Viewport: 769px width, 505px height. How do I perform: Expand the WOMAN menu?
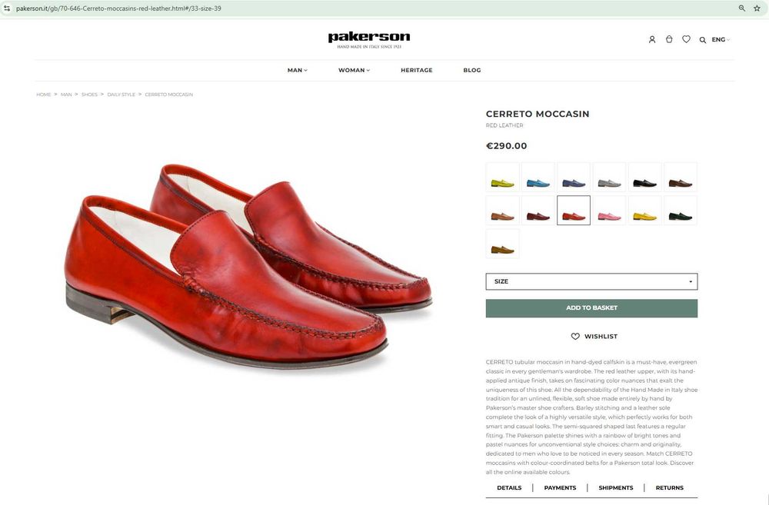click(354, 70)
